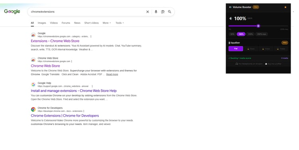
Task: Open the Tools dropdown
Action: click(120, 23)
